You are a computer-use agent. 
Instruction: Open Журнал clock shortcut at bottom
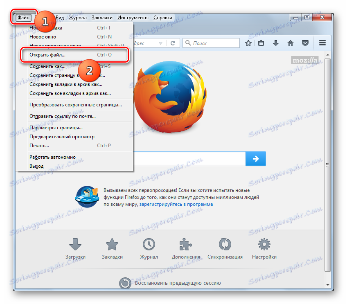coord(149,249)
